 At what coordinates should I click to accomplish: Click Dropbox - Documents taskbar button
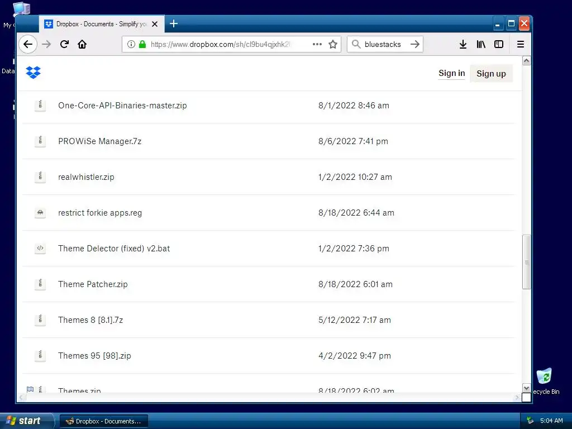click(x=103, y=421)
